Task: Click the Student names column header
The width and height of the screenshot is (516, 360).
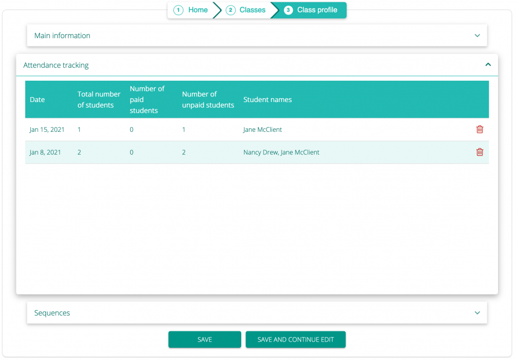Action: coord(267,99)
